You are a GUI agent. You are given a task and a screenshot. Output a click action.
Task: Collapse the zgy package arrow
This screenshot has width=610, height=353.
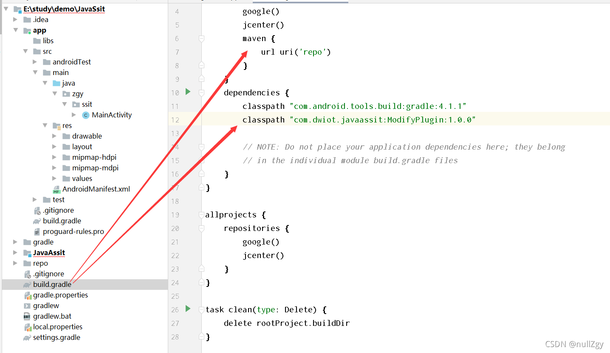pyautogui.click(x=54, y=94)
